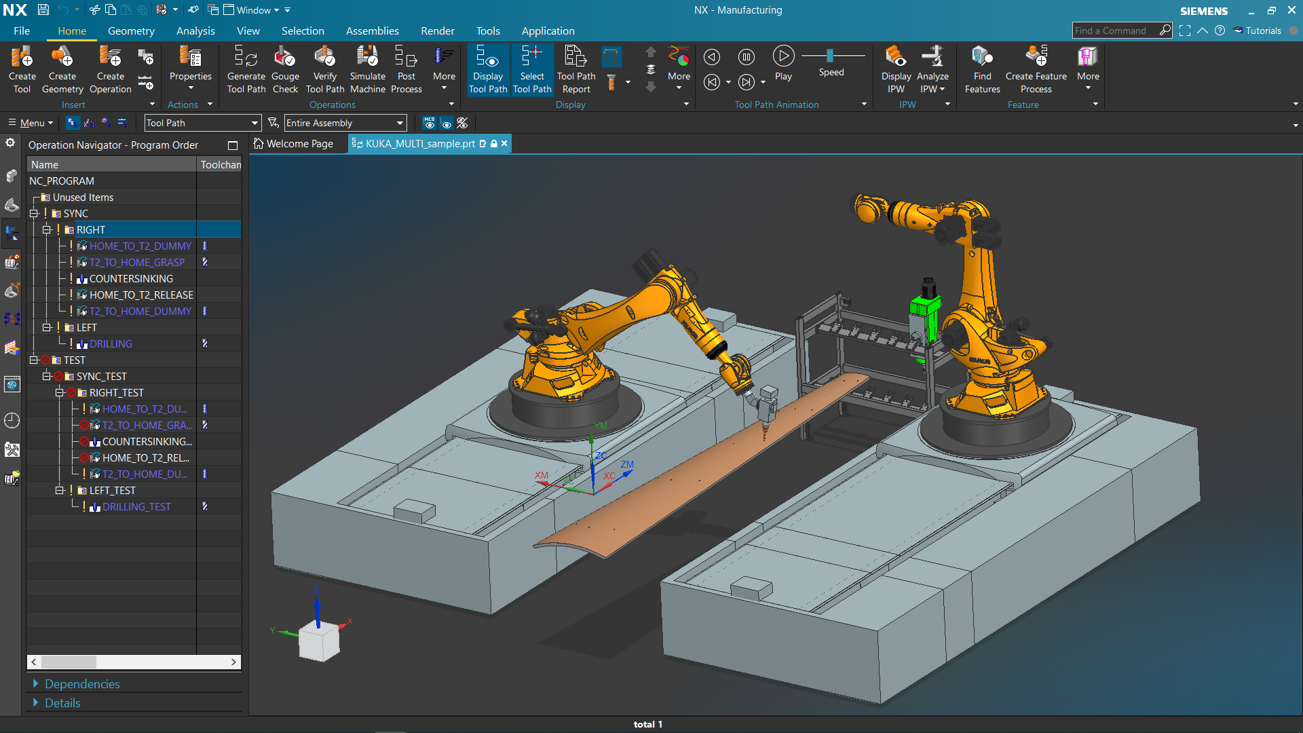This screenshot has width=1303, height=733.
Task: Select the HOME_TO_T2_RELEASE operation
Action: pos(141,295)
